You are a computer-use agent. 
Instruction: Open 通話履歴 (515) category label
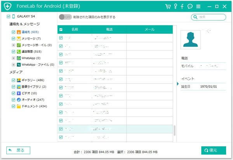coord(31,52)
